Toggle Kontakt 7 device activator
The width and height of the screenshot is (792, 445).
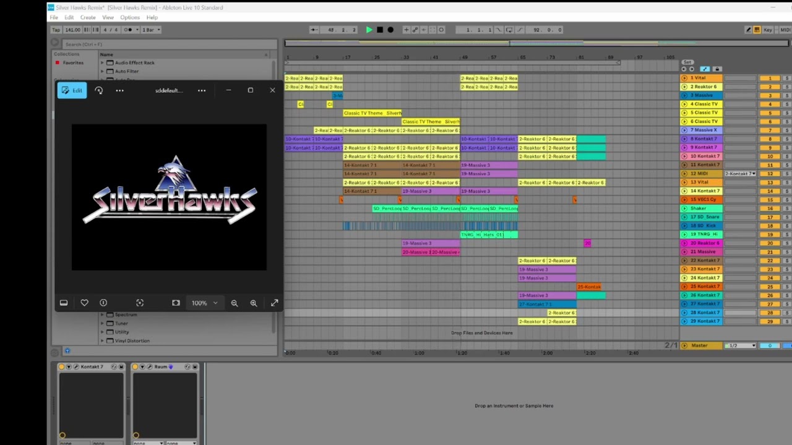(61, 367)
